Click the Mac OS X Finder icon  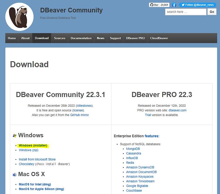pyautogui.click(x=14, y=175)
